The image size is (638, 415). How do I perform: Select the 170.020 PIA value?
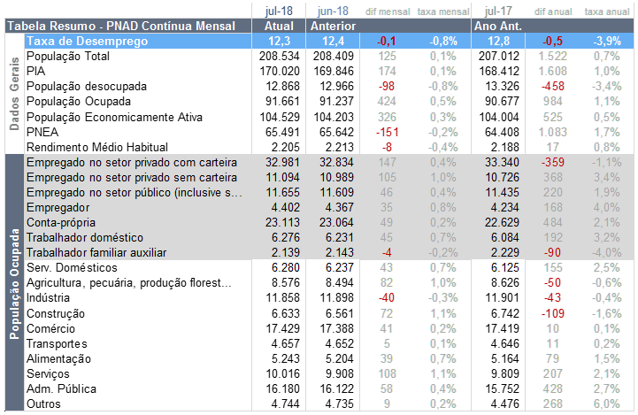280,71
